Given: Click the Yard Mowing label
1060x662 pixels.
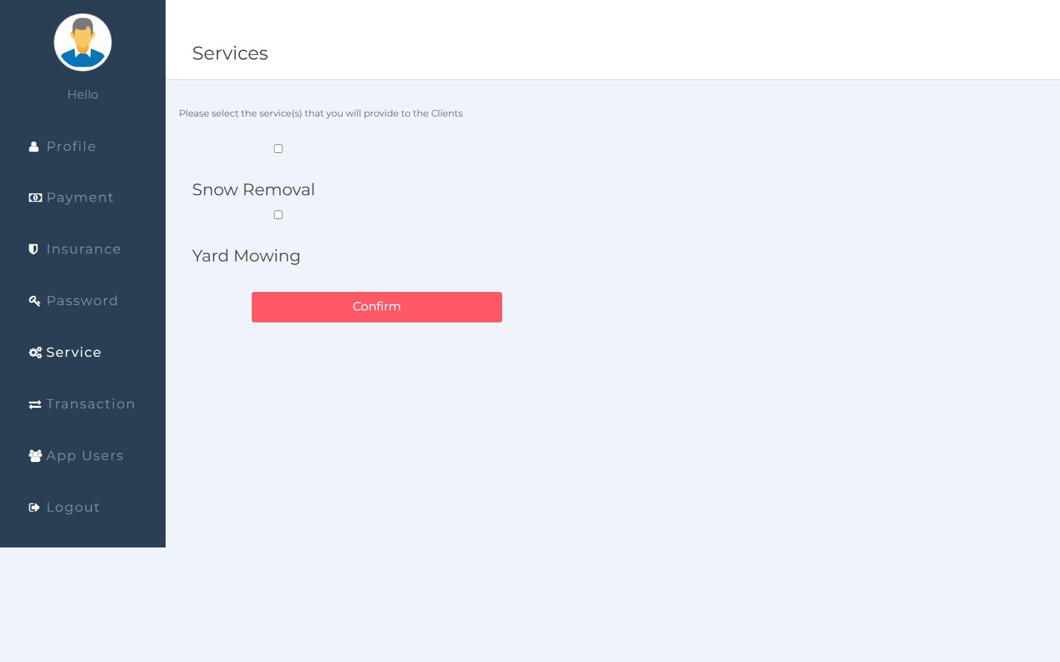Looking at the screenshot, I should (246, 256).
